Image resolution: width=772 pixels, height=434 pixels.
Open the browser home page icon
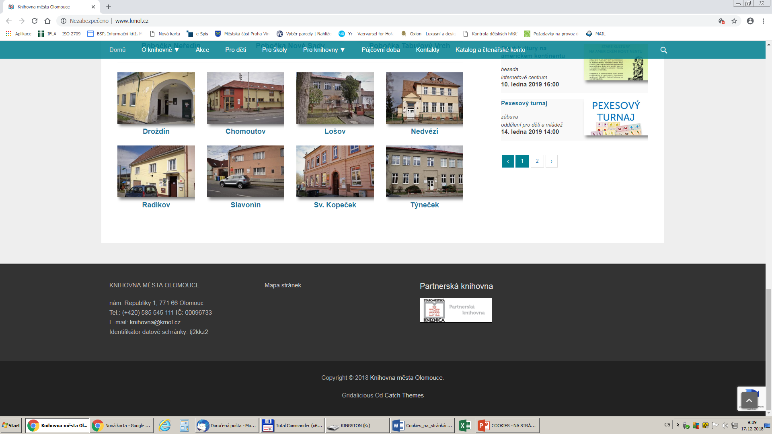pyautogui.click(x=47, y=21)
